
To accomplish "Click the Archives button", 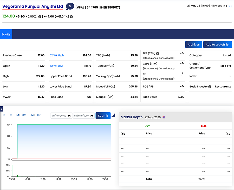I will point(193,45).
